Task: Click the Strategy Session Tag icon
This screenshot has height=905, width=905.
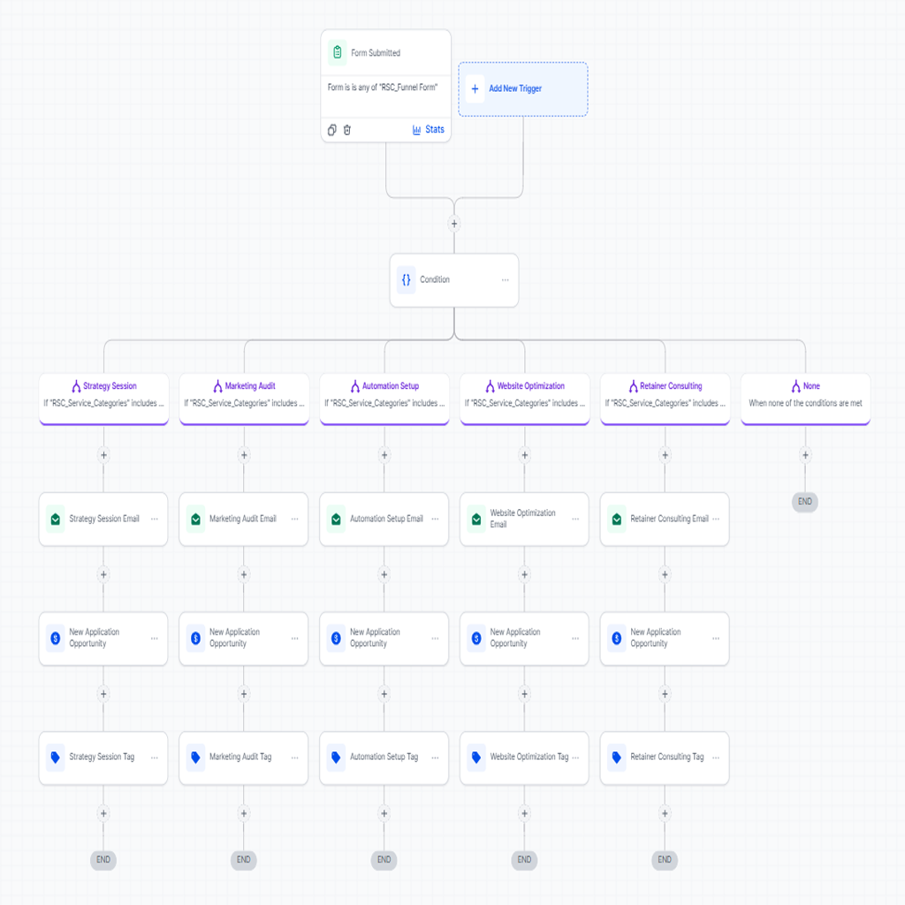Action: point(56,757)
